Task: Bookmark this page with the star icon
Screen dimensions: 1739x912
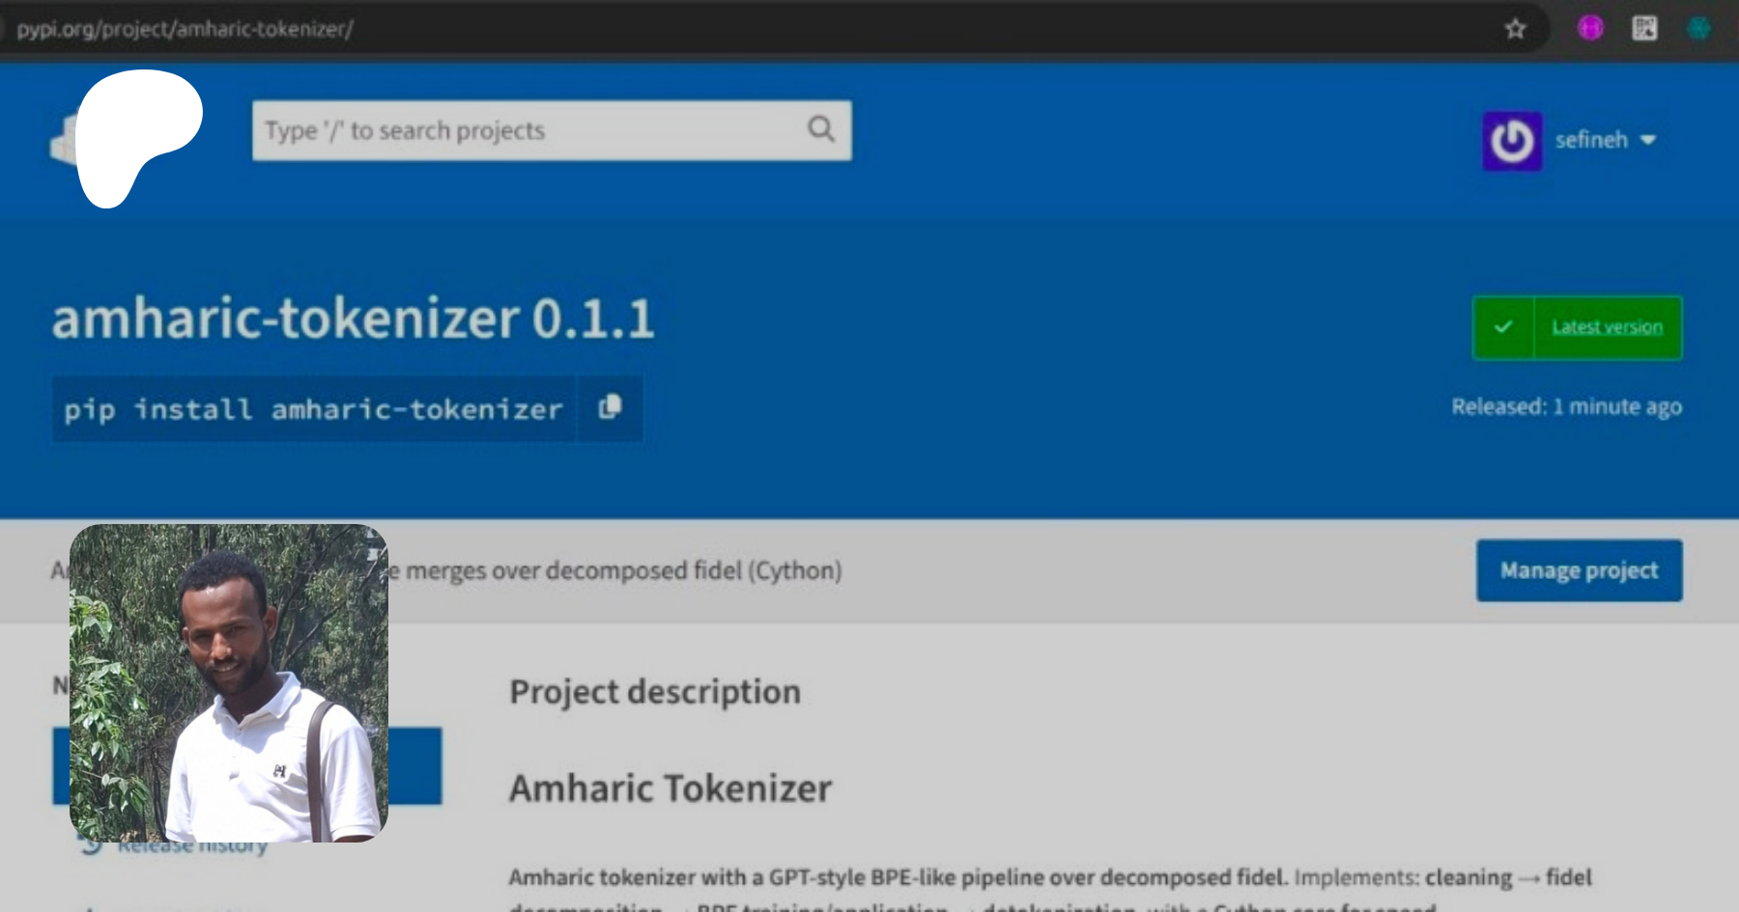Action: coord(1515,29)
